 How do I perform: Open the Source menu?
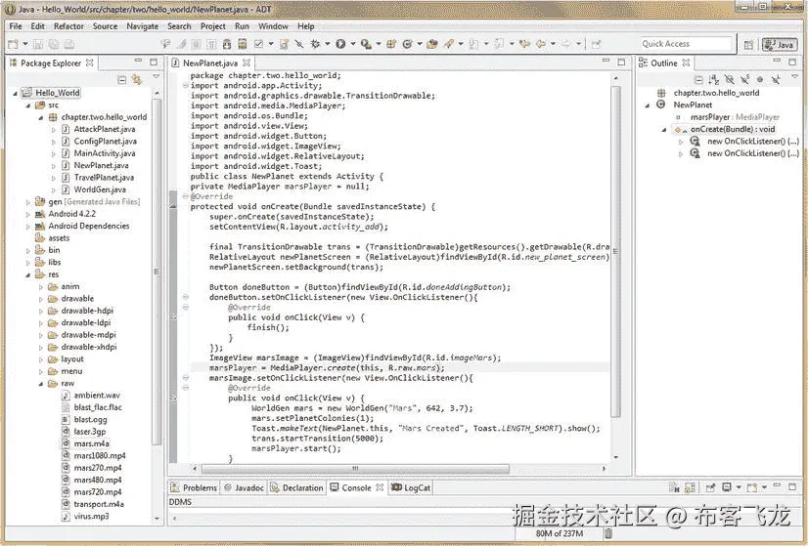(105, 26)
